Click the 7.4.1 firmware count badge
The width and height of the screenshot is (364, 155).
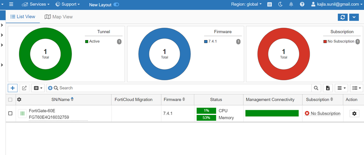point(238,42)
